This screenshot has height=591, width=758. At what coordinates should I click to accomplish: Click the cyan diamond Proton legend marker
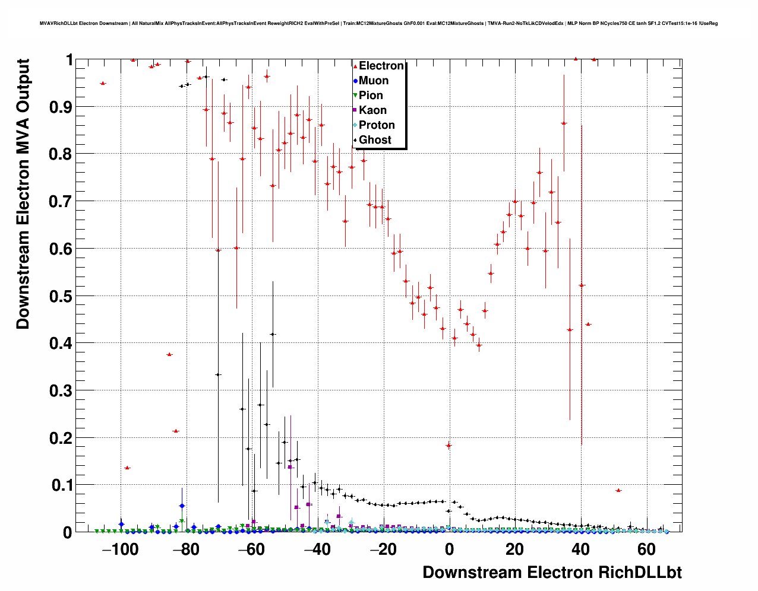tap(355, 125)
